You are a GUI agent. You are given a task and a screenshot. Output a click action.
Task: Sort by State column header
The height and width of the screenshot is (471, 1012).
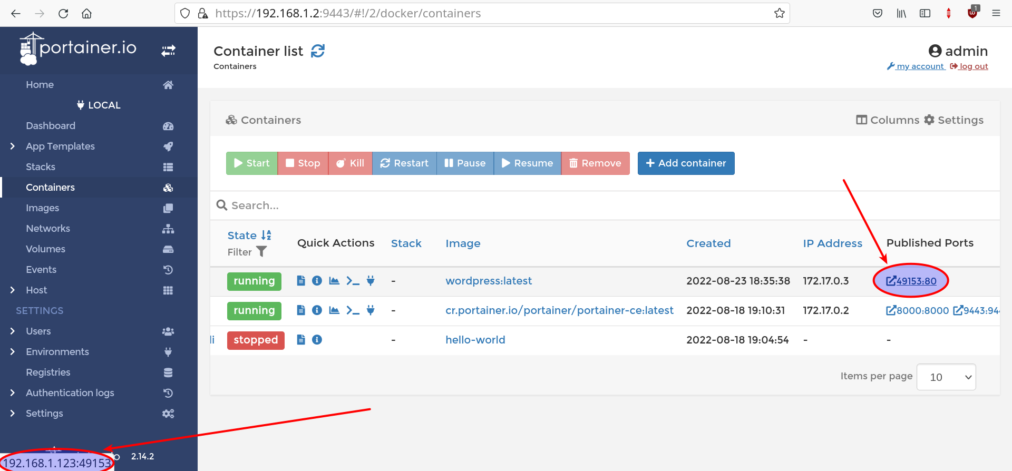[x=249, y=235]
